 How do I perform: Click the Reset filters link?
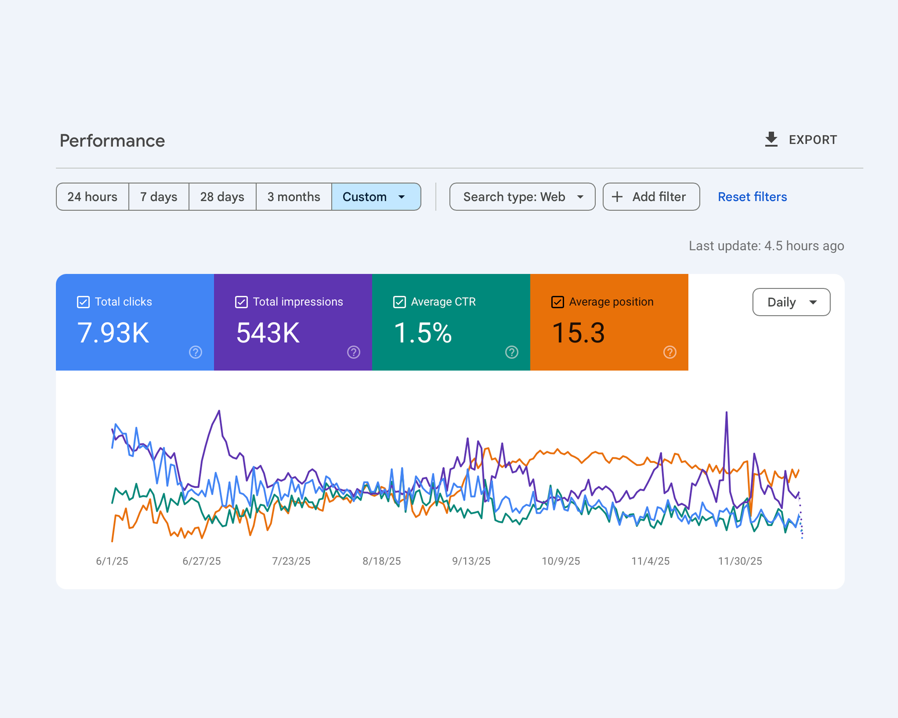pyautogui.click(x=752, y=196)
